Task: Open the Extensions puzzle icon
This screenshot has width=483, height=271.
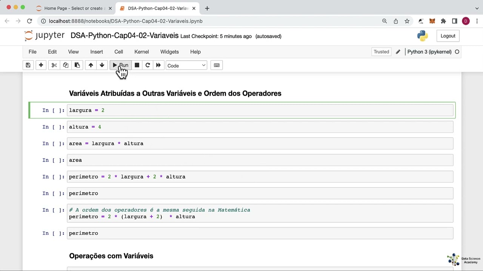Action: click(443, 21)
